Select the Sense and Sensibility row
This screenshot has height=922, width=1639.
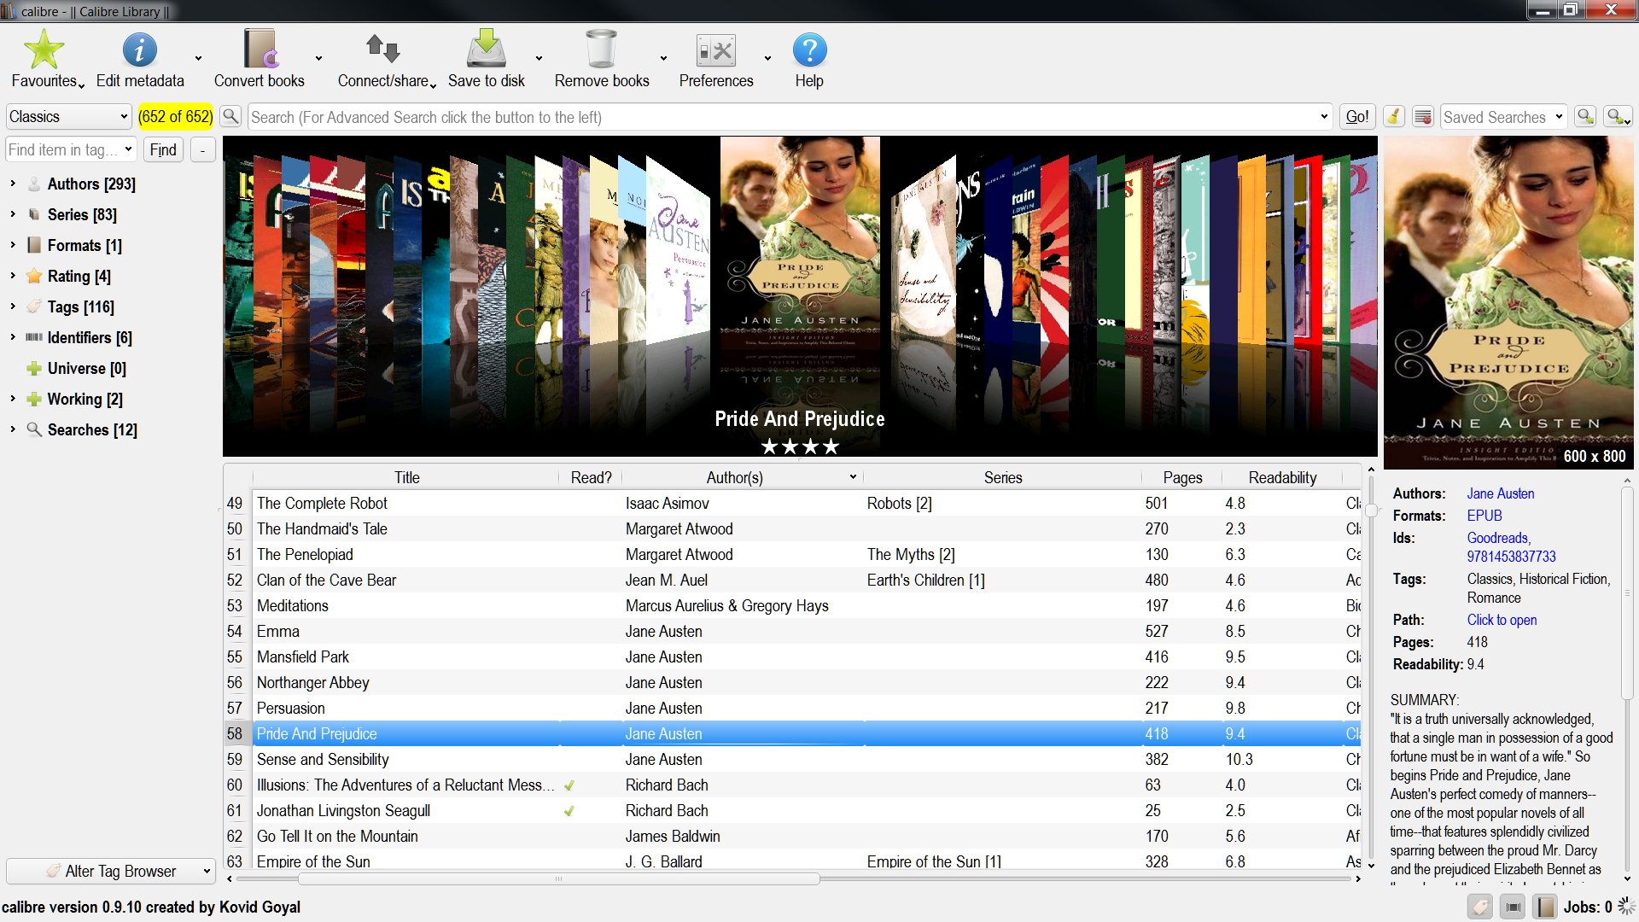(x=323, y=759)
